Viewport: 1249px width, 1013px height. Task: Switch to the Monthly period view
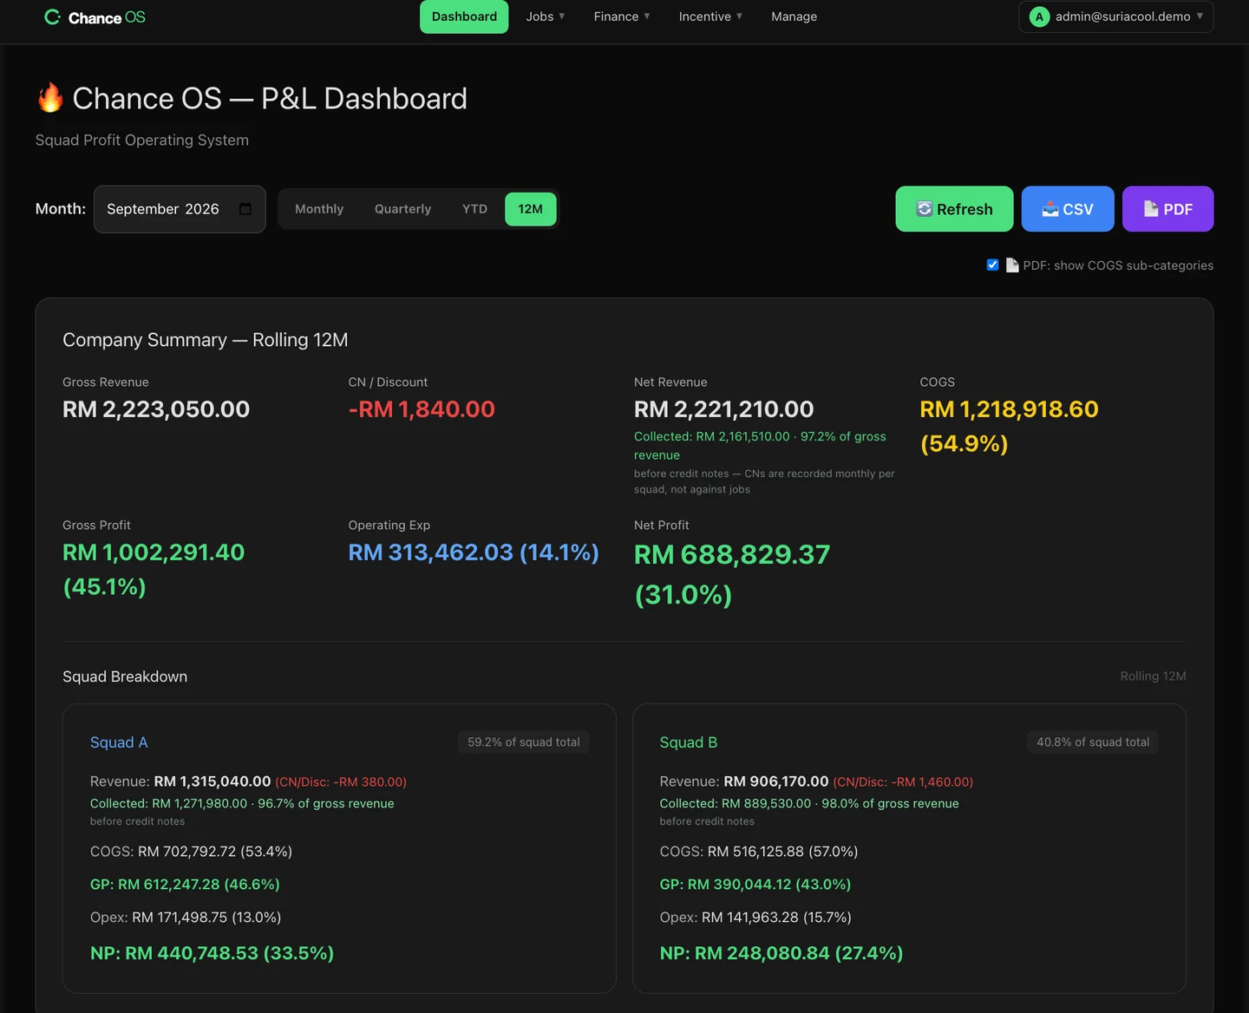point(319,209)
